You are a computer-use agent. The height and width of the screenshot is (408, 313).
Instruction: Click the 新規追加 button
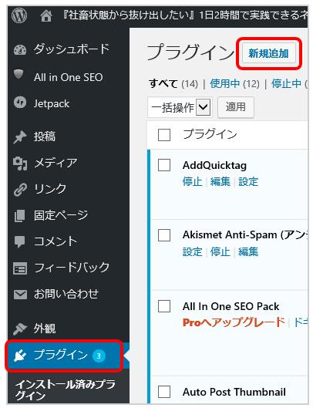coord(269,53)
